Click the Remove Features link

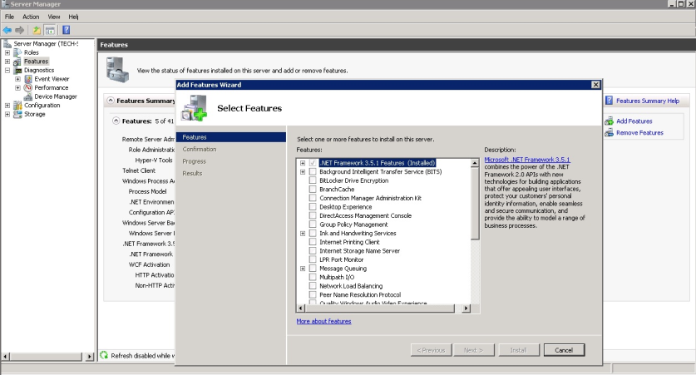(x=639, y=133)
